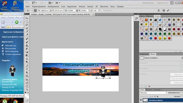Click the reference point location grid

coord(35,11)
